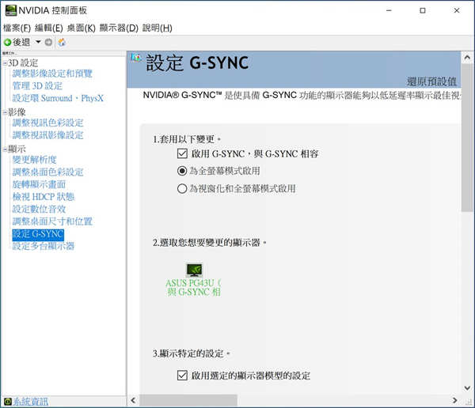Open the 編輯(E) menu
Viewport: 475px width, 408px height.
pyautogui.click(x=49, y=28)
